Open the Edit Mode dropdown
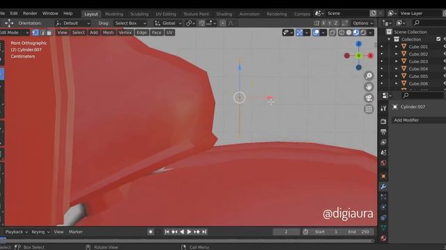 tap(14, 33)
